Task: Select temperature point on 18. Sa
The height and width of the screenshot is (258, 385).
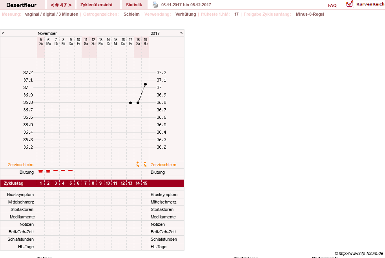Action: point(138,103)
